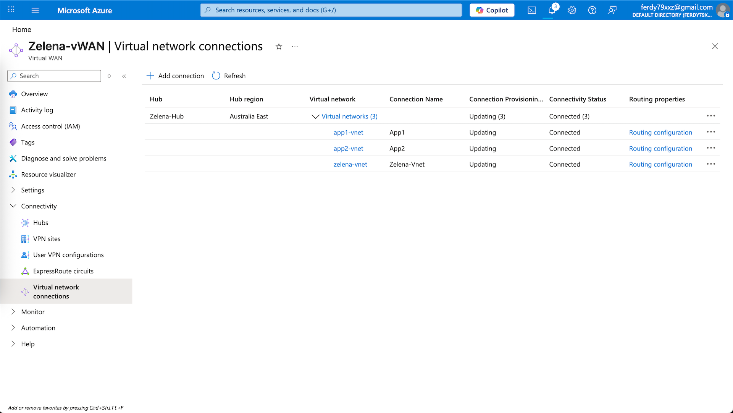Expand the Monitor section
733x413 pixels.
pyautogui.click(x=13, y=312)
